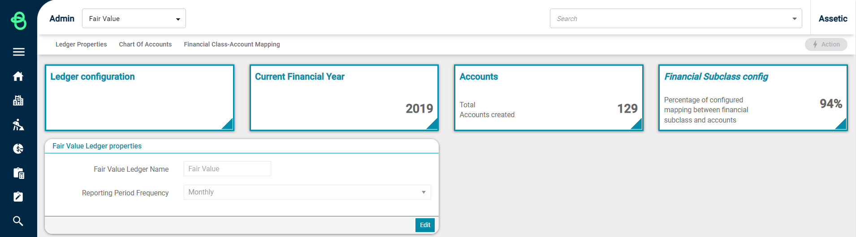Open the Financial Subclass config card

(753, 97)
